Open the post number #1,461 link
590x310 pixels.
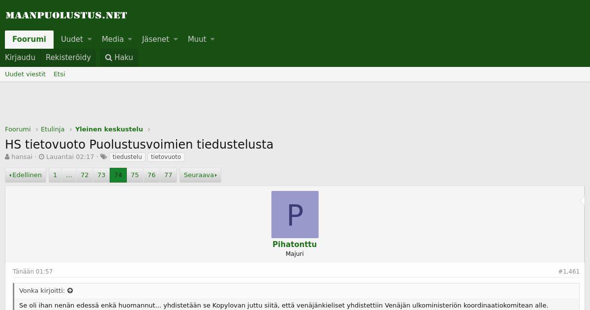569,272
